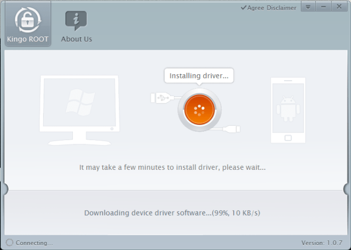Click the Kingo ROOT padlock icon

click(26, 19)
